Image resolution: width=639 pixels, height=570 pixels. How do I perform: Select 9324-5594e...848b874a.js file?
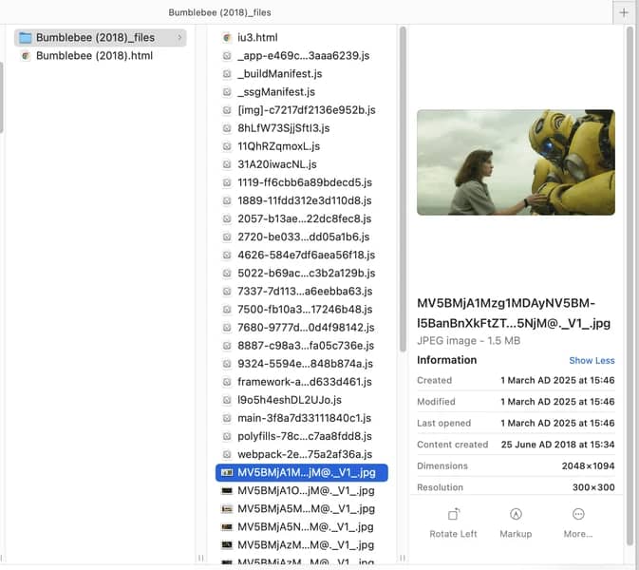(x=302, y=364)
